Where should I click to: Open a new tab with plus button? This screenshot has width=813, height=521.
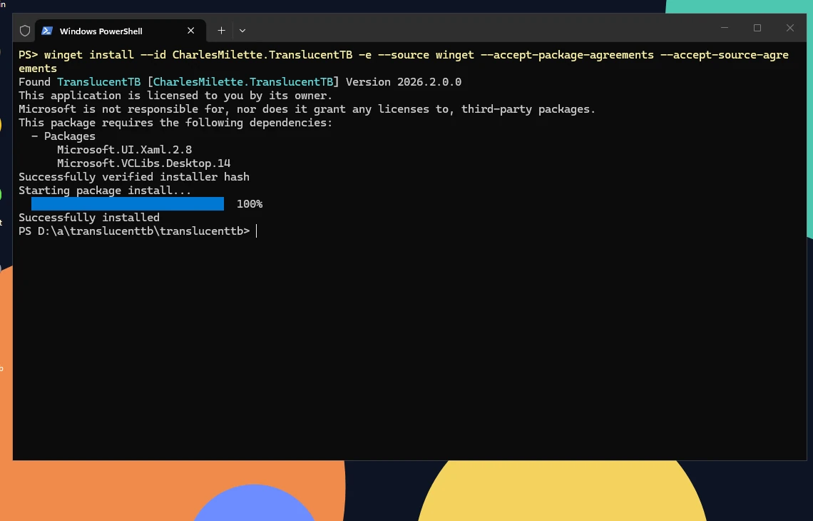(221, 31)
